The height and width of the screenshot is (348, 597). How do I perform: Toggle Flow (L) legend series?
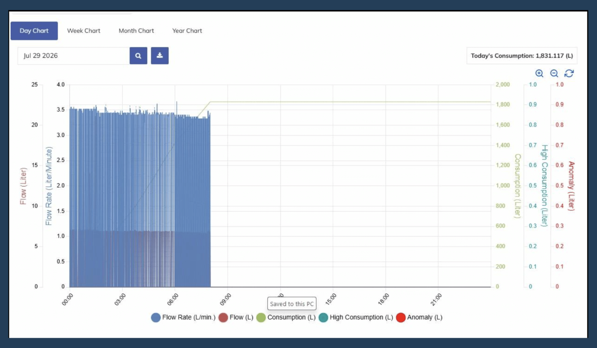coord(236,317)
